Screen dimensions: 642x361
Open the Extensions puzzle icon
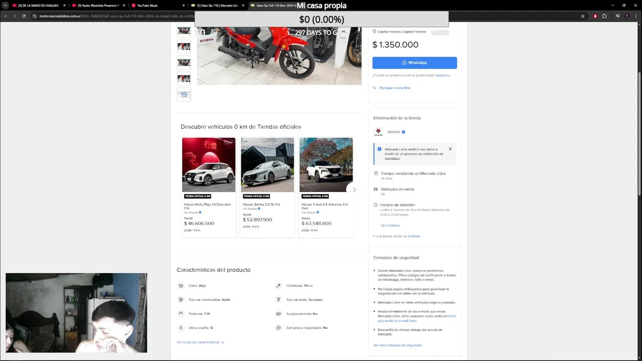(x=604, y=16)
